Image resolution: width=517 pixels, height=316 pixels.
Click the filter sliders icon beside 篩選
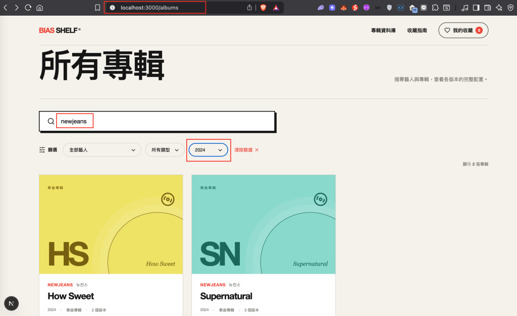point(42,150)
